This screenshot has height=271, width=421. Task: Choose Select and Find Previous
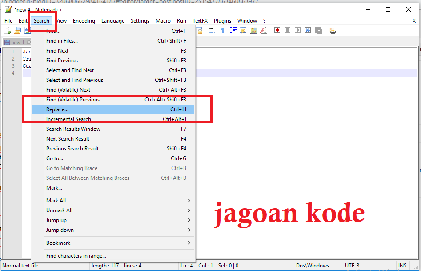coord(113,80)
